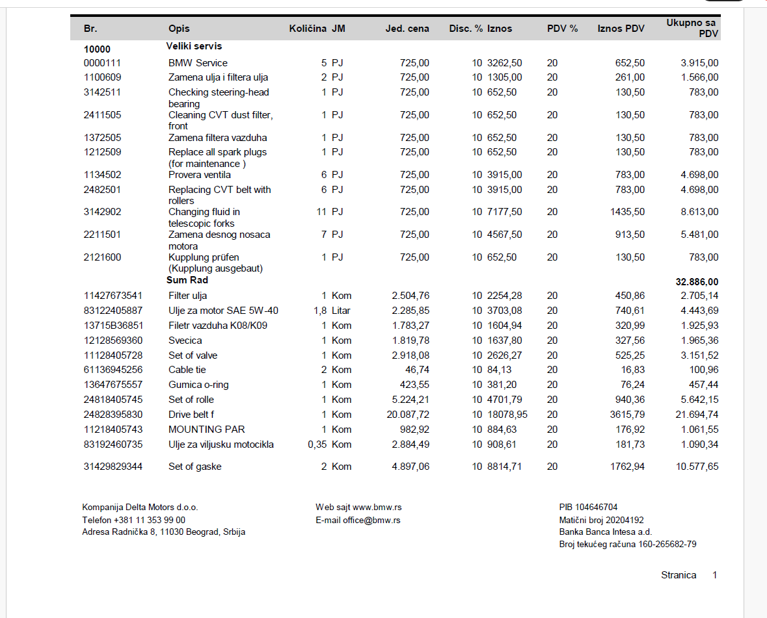Select the 'Veliki servis' group title
The width and height of the screenshot is (767, 618).
point(194,46)
